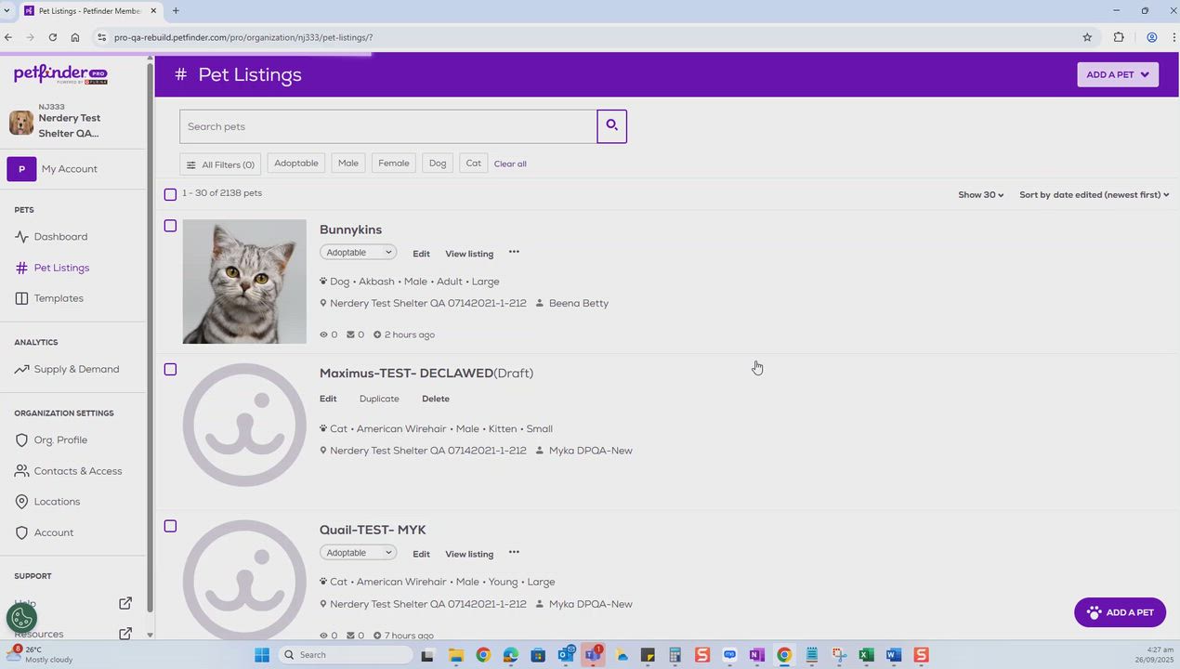Check the checkbox to select all pets
The image size is (1180, 669).
[171, 194]
